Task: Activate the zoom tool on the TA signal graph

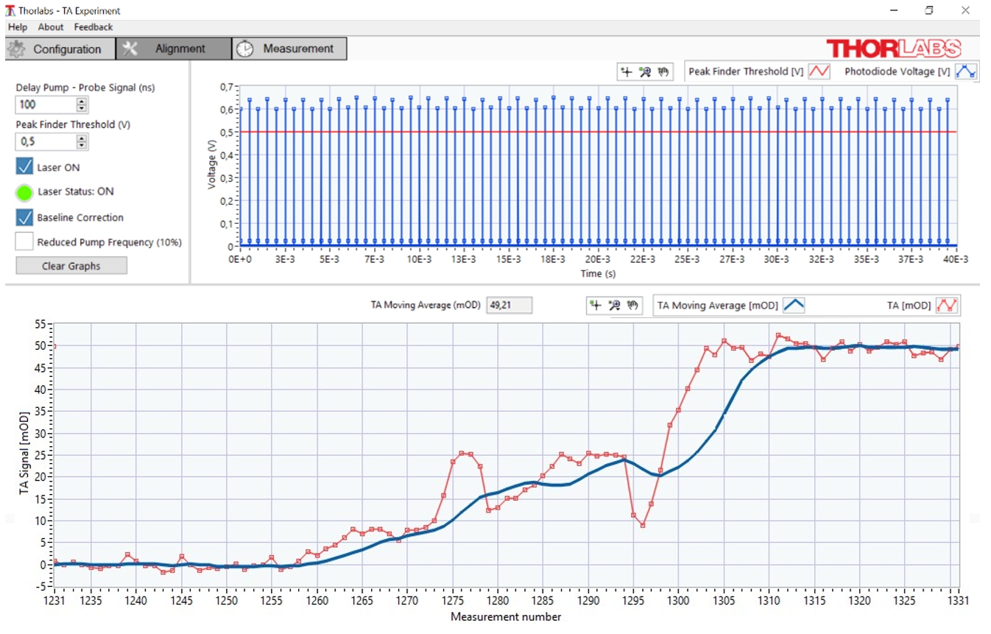Action: pos(615,306)
